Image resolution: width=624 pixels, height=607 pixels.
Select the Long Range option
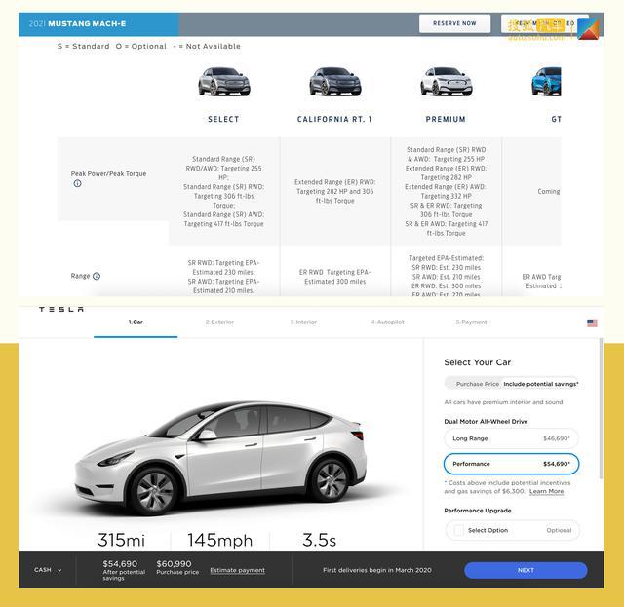(511, 438)
